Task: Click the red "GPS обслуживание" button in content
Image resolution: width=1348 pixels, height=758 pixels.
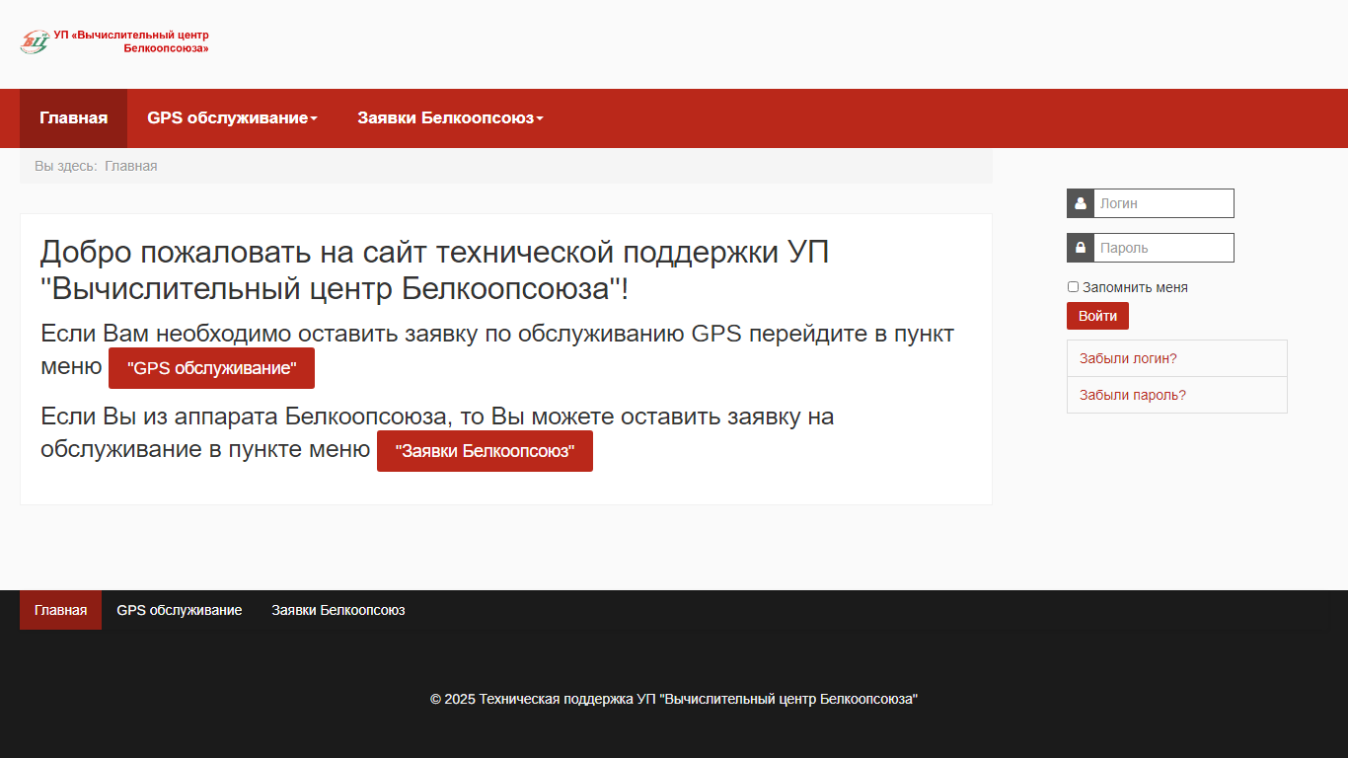Action: (211, 368)
